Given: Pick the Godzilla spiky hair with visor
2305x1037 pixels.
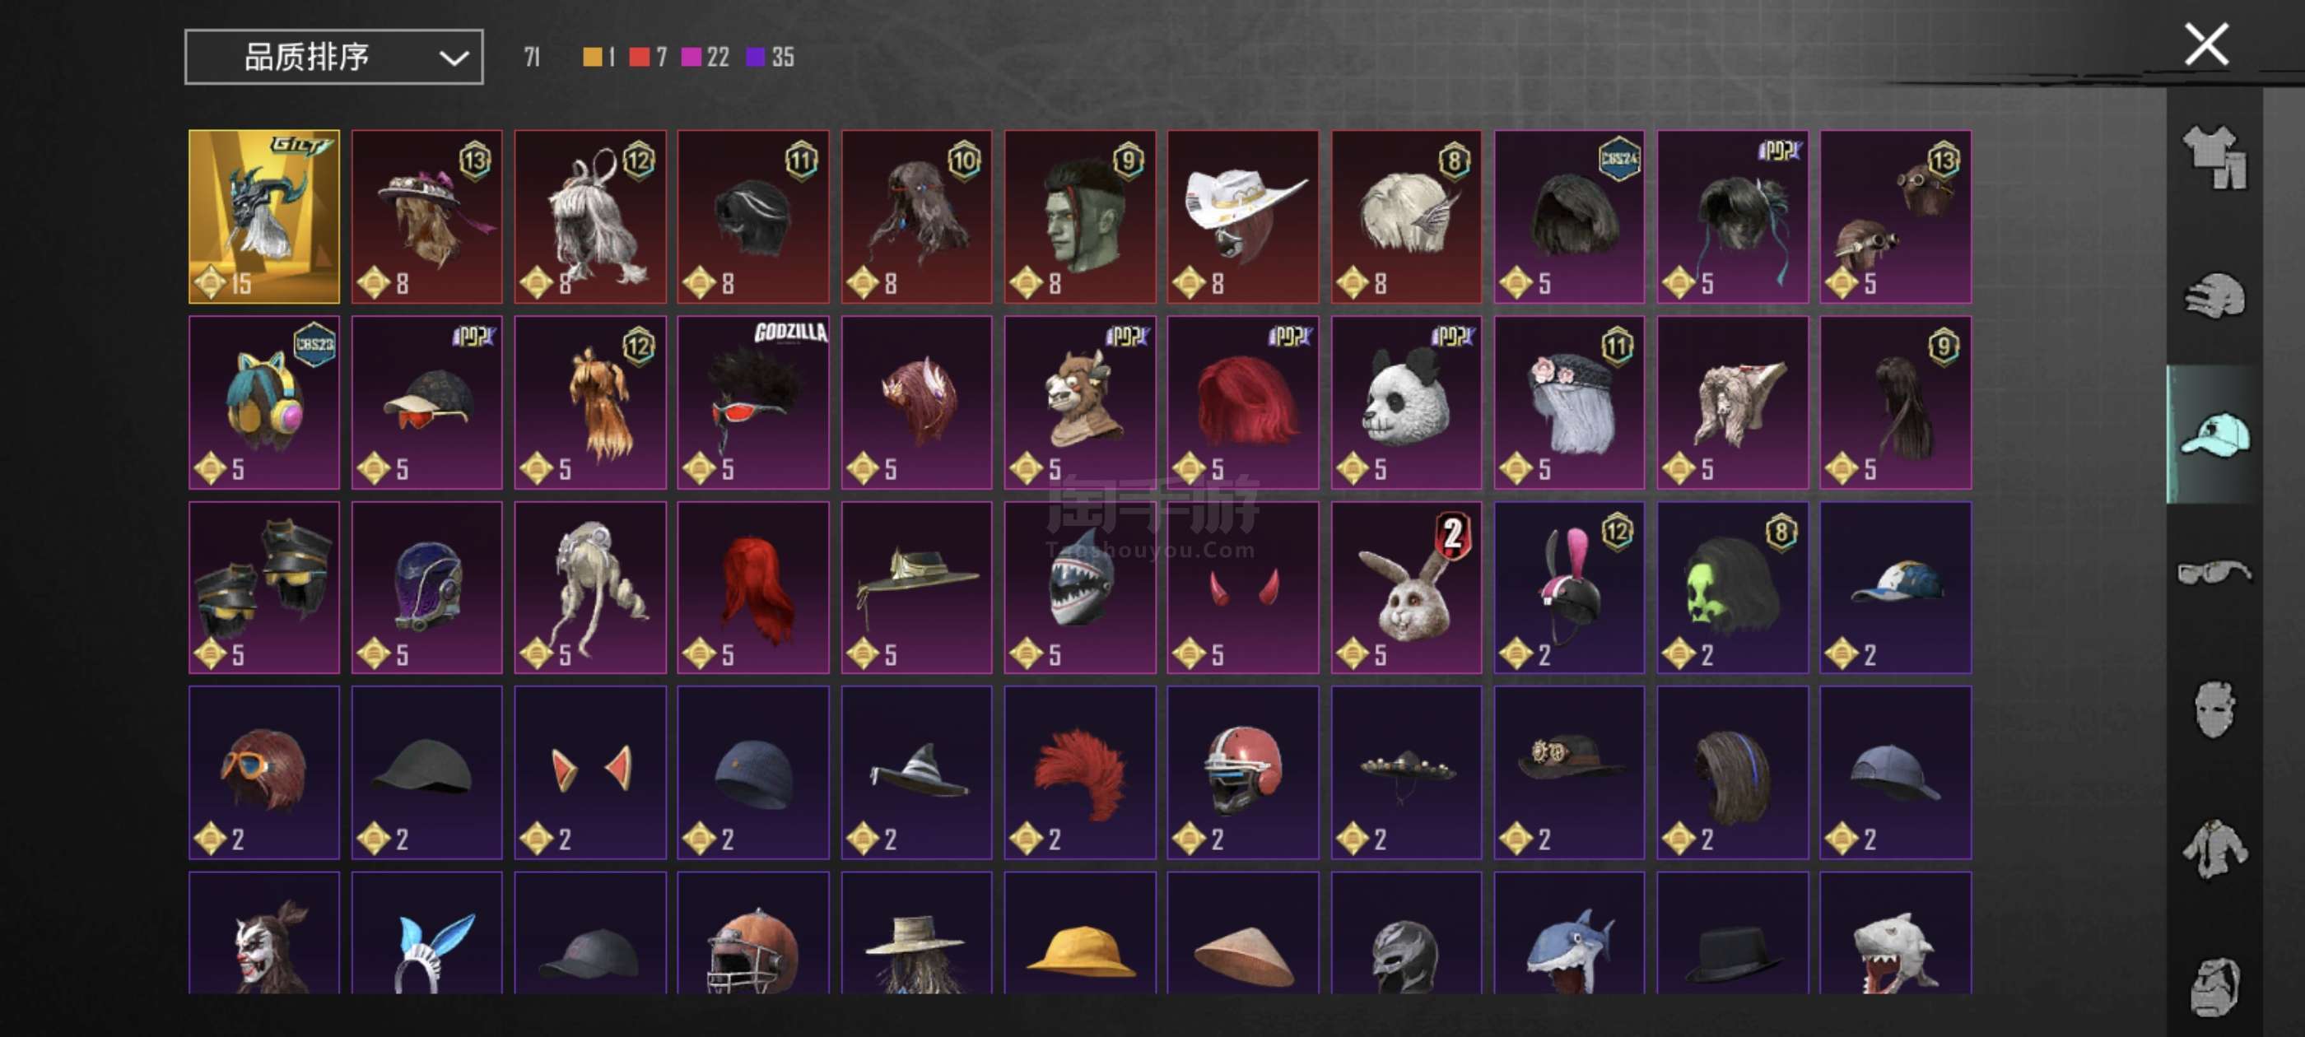Looking at the screenshot, I should (x=752, y=402).
